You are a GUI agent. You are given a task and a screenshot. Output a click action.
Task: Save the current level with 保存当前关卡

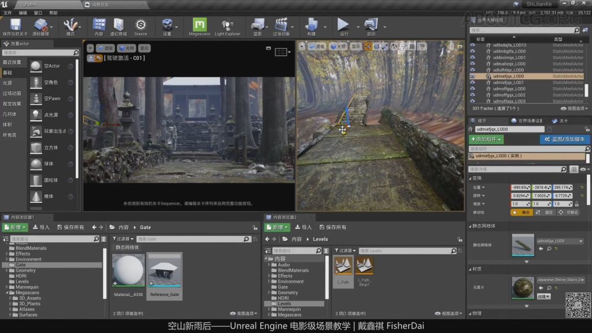(x=16, y=25)
